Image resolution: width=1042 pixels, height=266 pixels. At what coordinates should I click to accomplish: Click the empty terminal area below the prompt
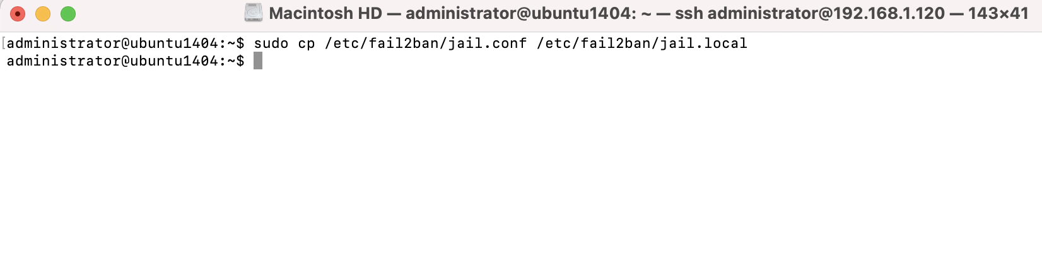(x=521, y=168)
